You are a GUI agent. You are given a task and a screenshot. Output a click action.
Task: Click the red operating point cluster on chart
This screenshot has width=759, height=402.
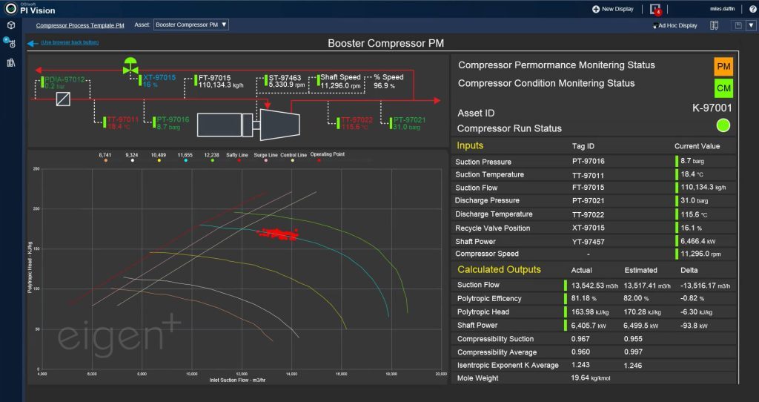point(278,234)
